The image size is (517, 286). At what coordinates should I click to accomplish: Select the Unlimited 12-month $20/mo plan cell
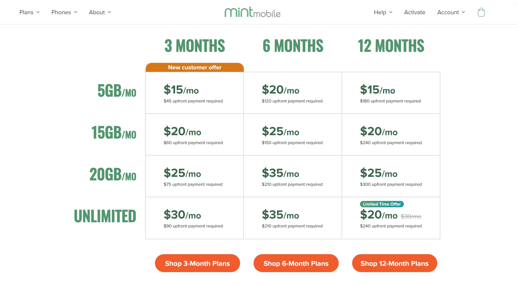tap(391, 218)
